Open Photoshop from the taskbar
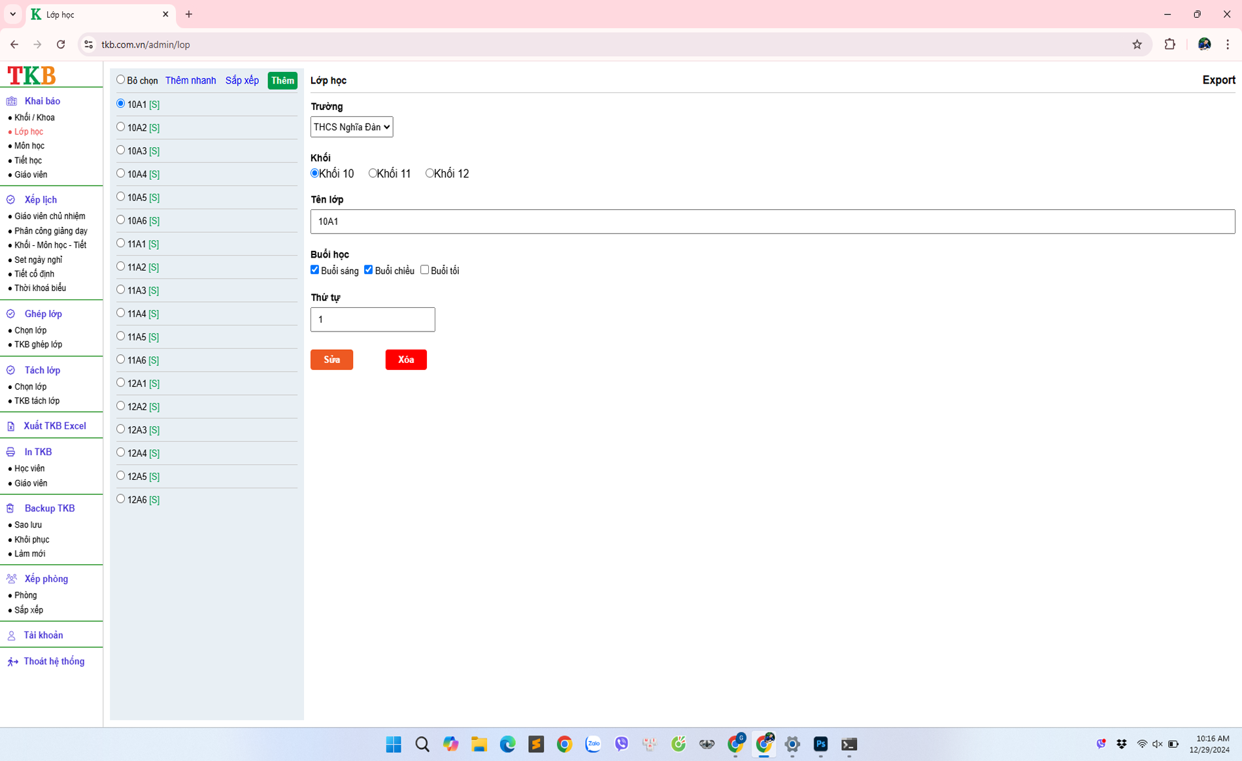The height and width of the screenshot is (761, 1242). pos(820,744)
